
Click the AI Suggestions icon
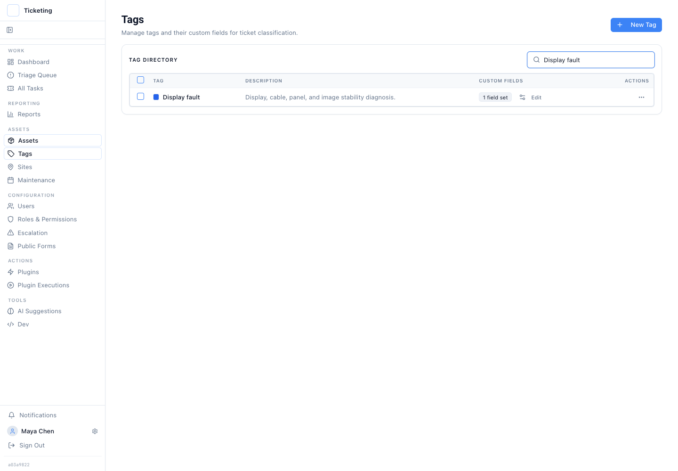[11, 311]
